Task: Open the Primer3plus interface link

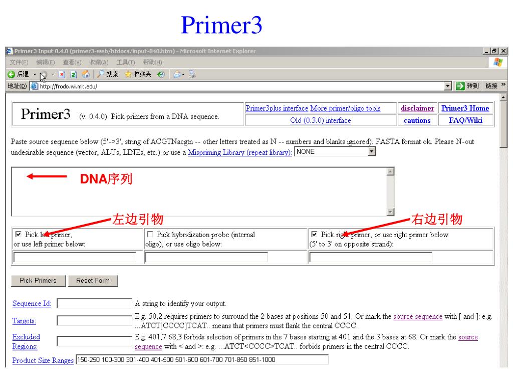Action: point(277,108)
